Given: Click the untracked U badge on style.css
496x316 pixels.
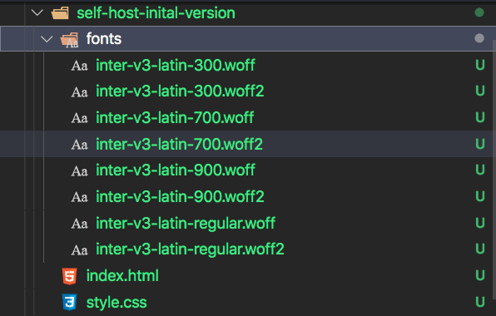Looking at the screenshot, I should (480, 302).
